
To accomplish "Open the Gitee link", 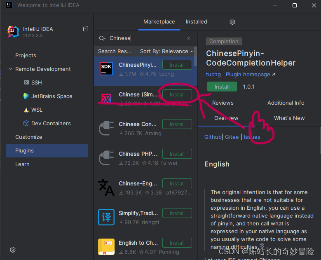I will (x=232, y=137).
